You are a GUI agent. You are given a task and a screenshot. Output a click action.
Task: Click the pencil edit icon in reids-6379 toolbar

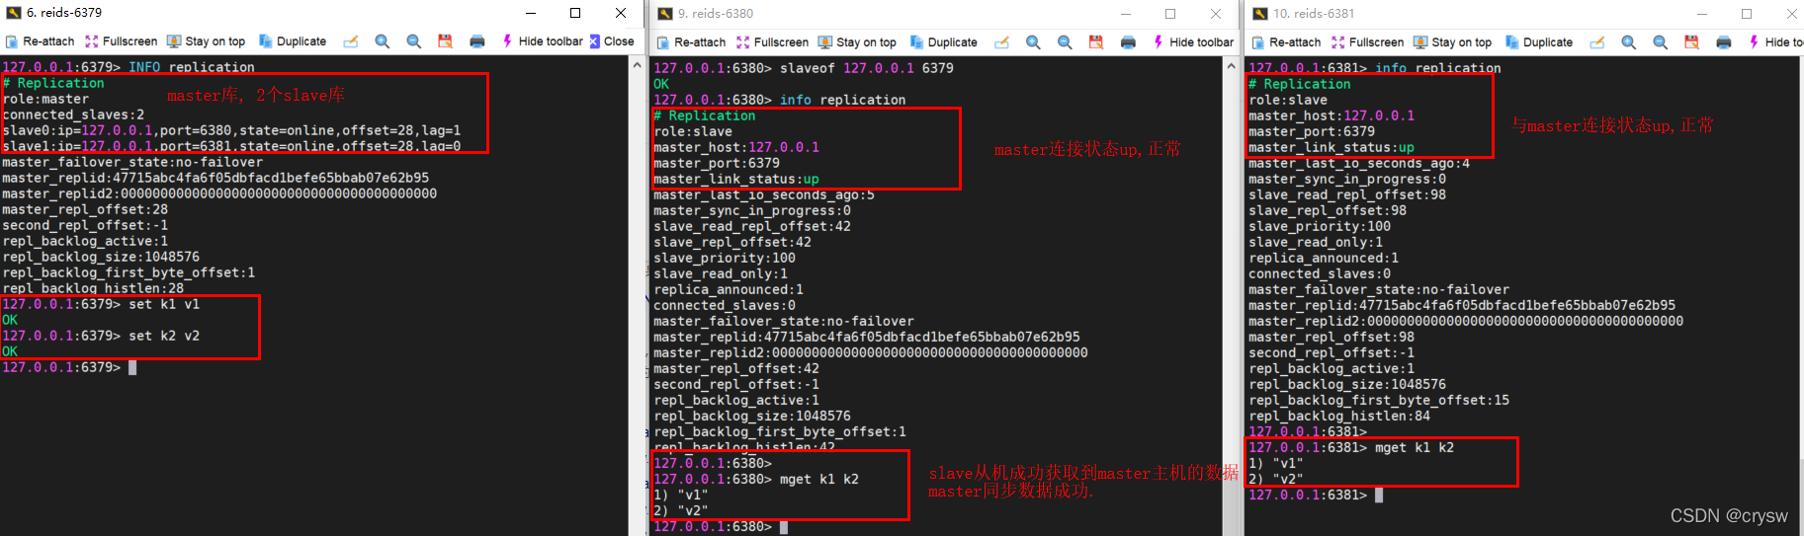(x=351, y=41)
